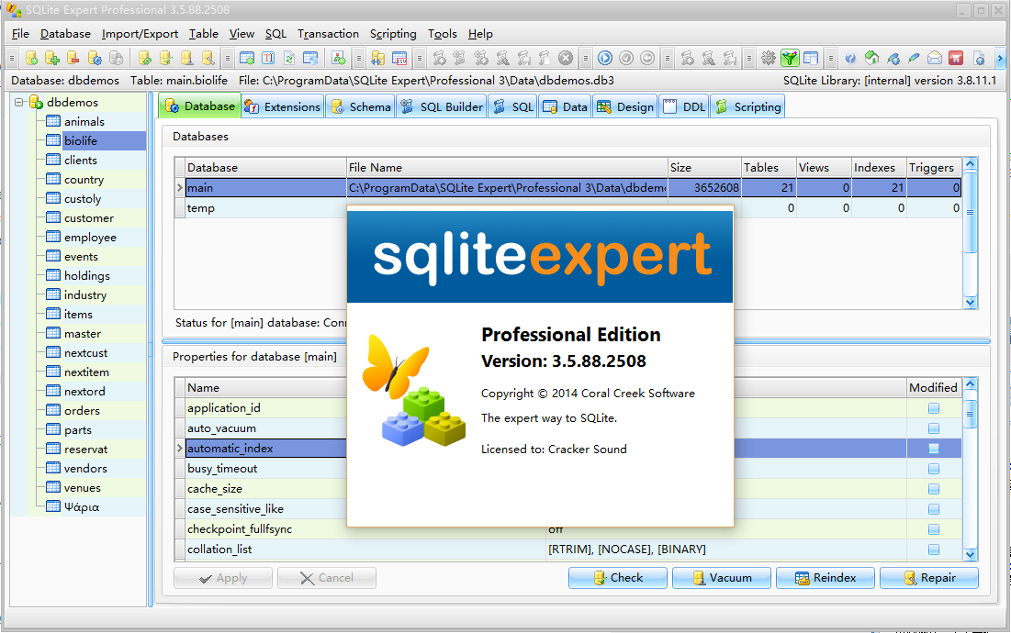Image resolution: width=1011 pixels, height=633 pixels.
Task: Click the green funnel filter toolbar icon
Action: point(790,58)
